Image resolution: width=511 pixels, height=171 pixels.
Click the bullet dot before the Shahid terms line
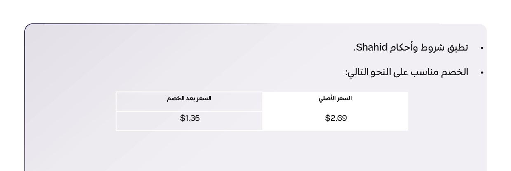click(x=482, y=49)
